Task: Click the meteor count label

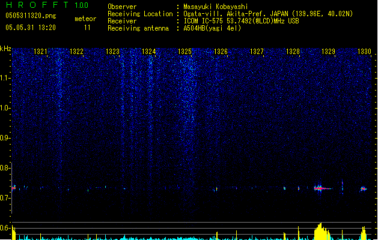Action: tap(85, 19)
